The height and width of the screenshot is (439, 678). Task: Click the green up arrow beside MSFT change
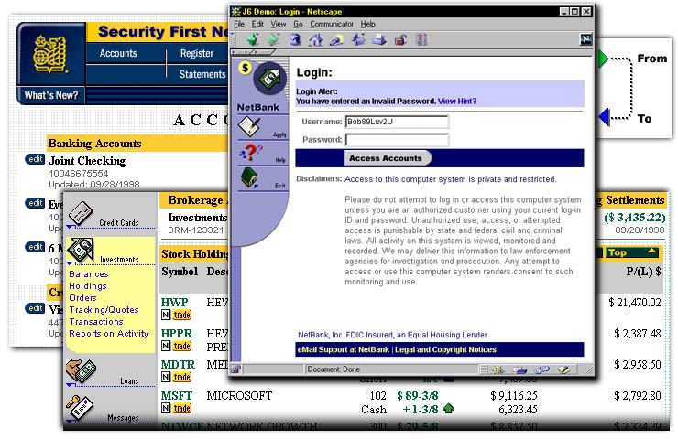tap(449, 408)
